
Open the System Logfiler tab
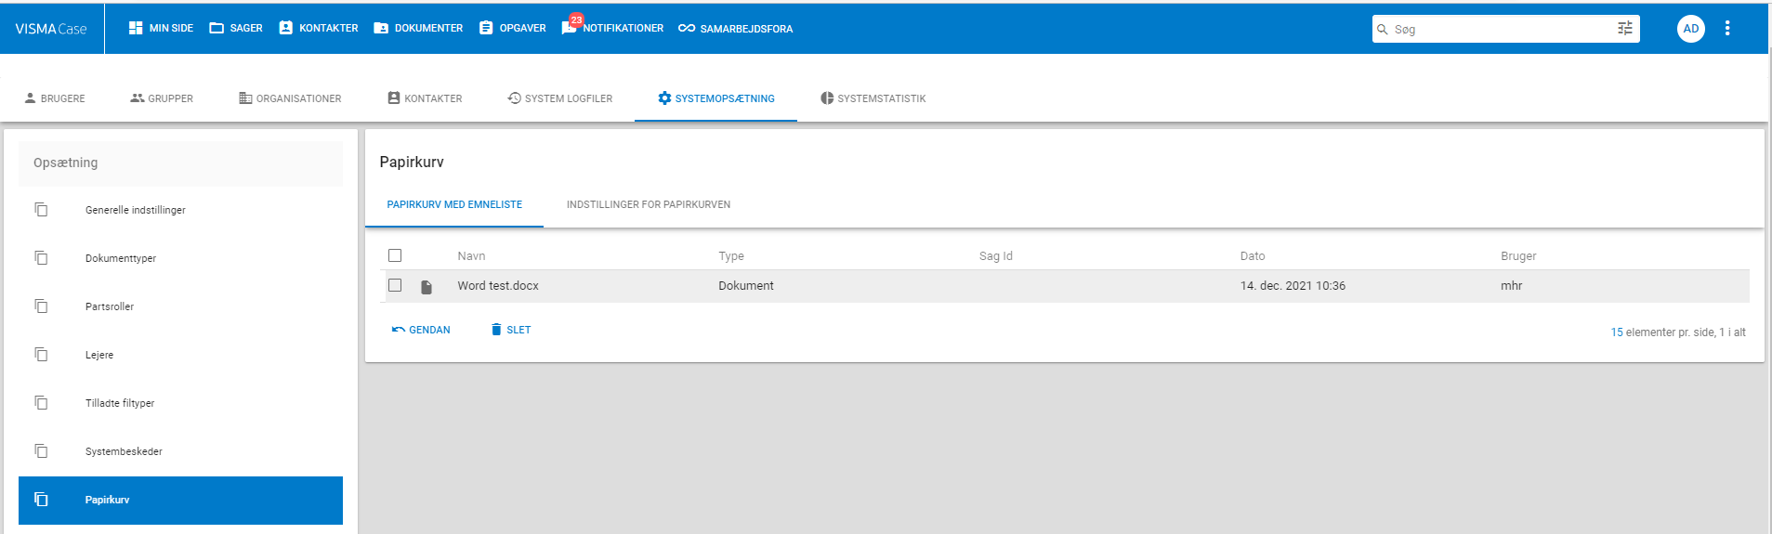pyautogui.click(x=559, y=98)
